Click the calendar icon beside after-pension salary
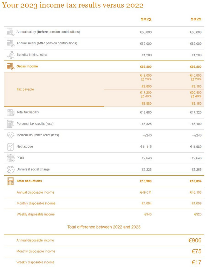 tap(10, 43)
